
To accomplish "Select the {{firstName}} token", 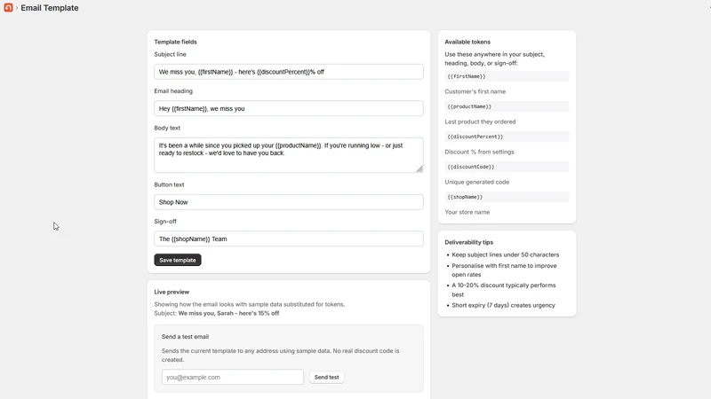I will click(x=507, y=76).
